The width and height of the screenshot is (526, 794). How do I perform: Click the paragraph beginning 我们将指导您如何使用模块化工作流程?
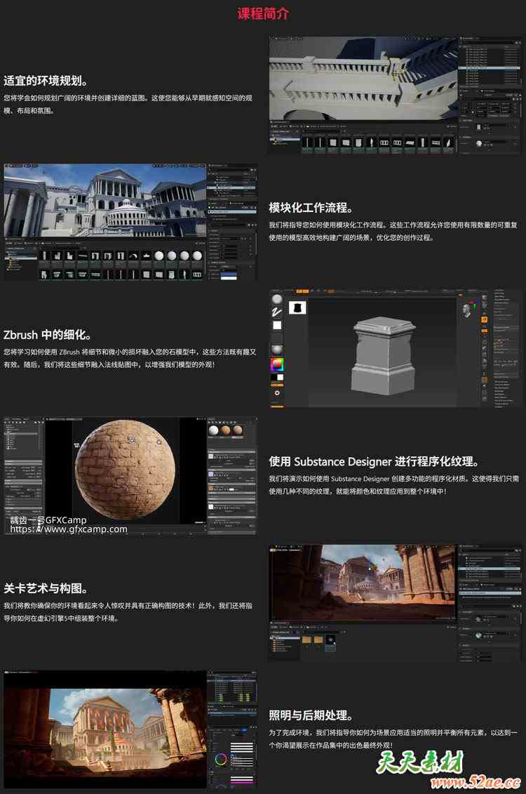[x=393, y=232]
